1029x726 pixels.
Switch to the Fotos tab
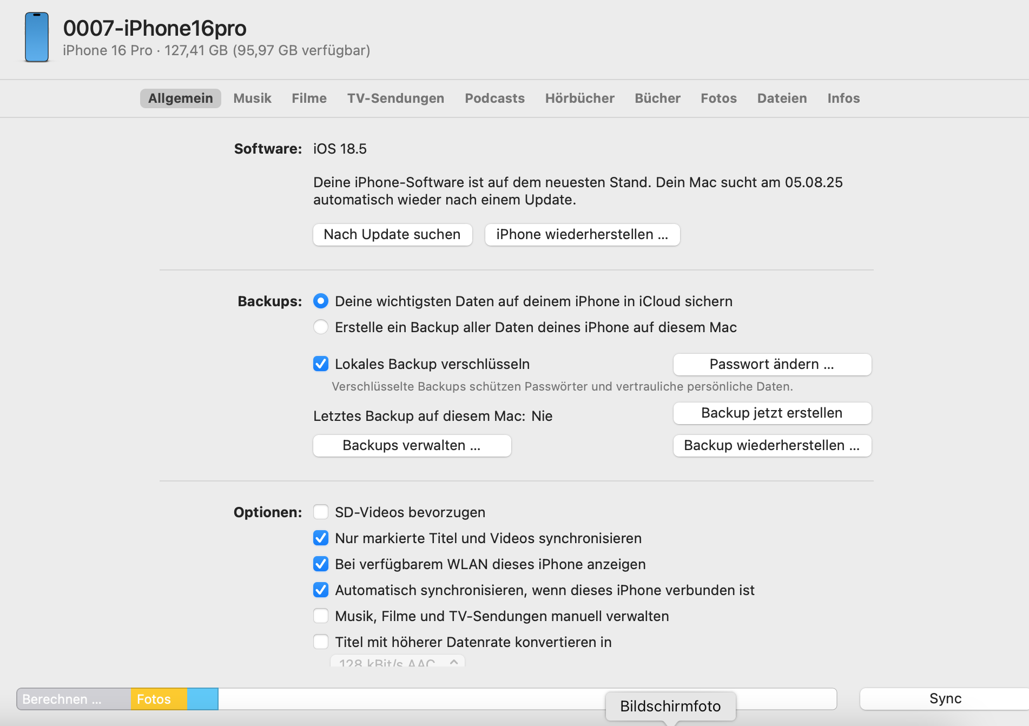[718, 98]
